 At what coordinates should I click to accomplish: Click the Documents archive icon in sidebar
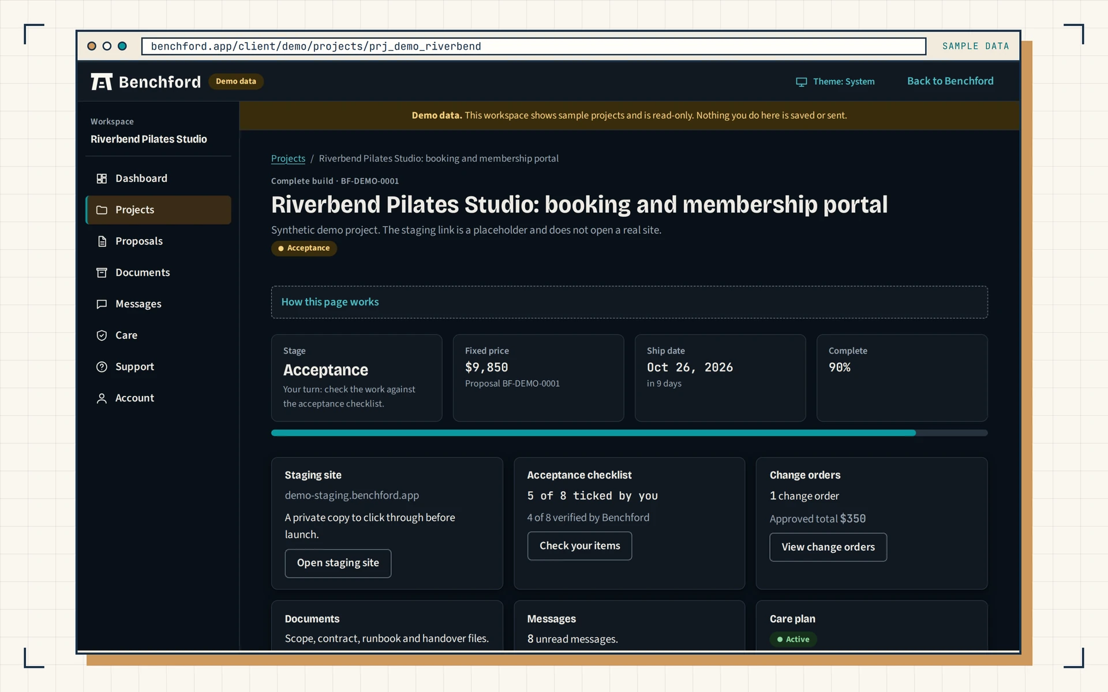point(102,273)
